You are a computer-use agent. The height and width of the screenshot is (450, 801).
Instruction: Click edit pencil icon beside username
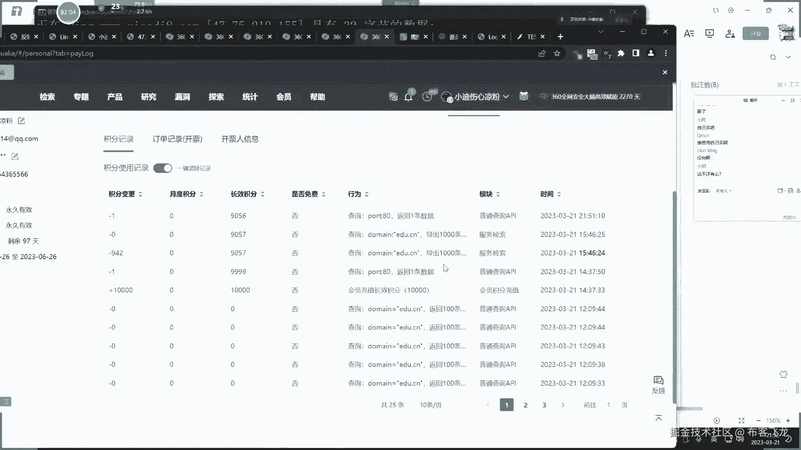tap(21, 121)
